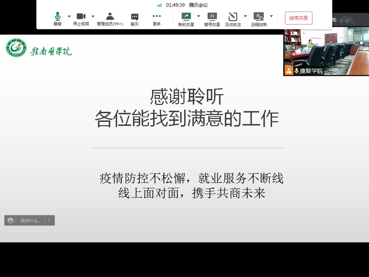This screenshot has width=369, height=277.
Task: Expand the microphone audio options arrow
Action: point(69,17)
